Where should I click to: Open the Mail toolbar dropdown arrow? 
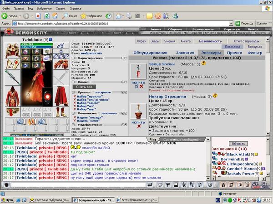[x=123, y=16]
